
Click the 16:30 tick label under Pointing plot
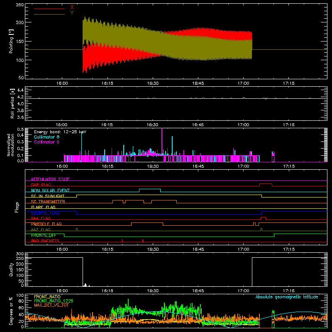[153, 83]
